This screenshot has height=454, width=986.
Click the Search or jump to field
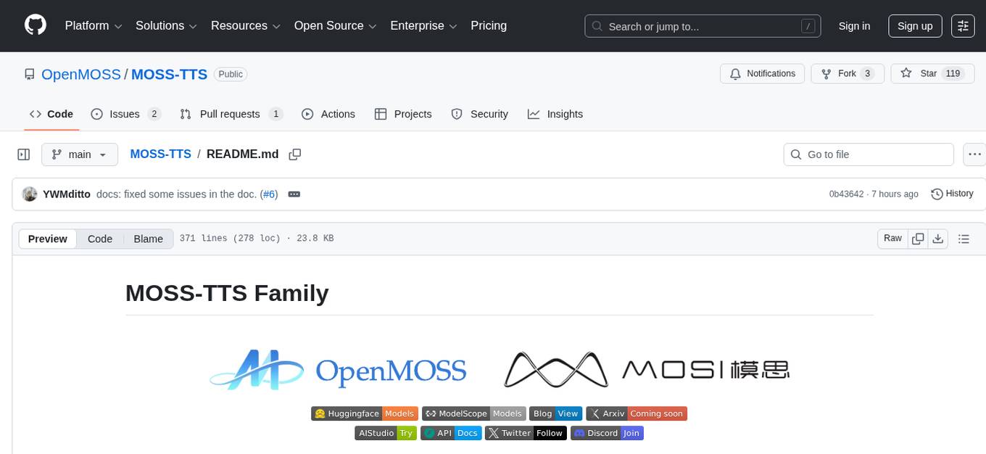(x=702, y=26)
